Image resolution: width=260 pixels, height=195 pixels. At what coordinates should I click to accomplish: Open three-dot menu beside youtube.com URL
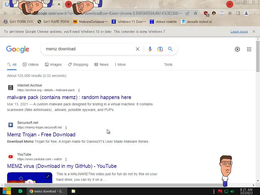click(x=66, y=159)
